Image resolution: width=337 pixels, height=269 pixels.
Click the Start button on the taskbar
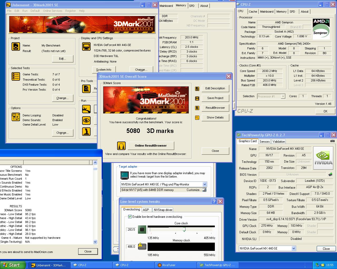13,265
